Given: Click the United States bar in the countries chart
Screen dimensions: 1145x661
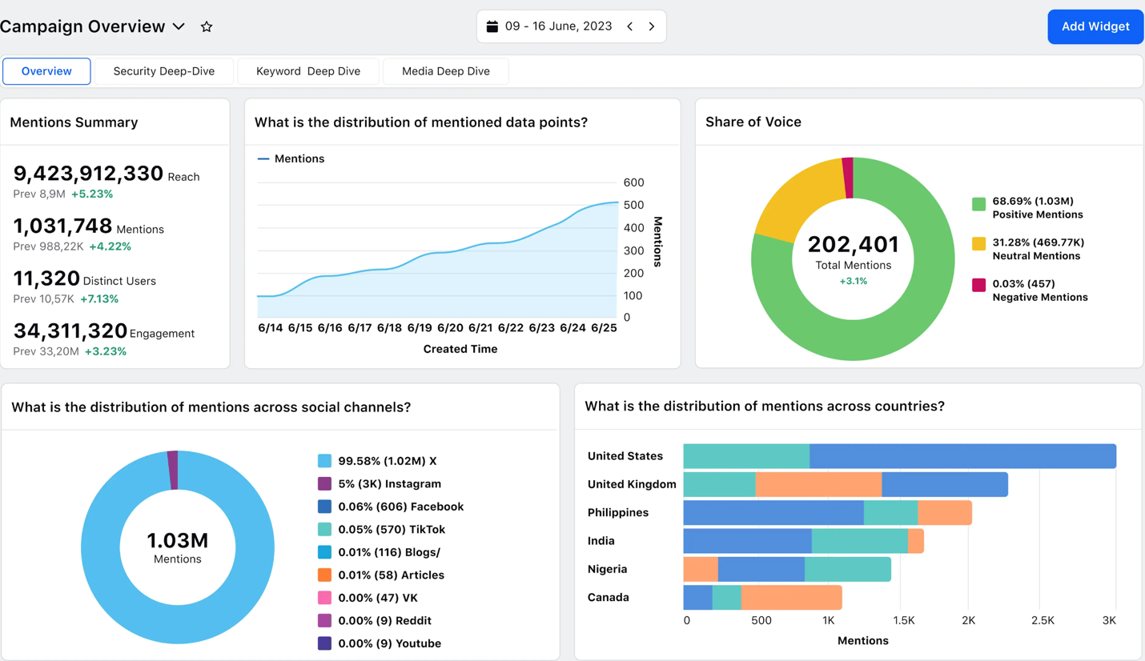Looking at the screenshot, I should (x=897, y=455).
